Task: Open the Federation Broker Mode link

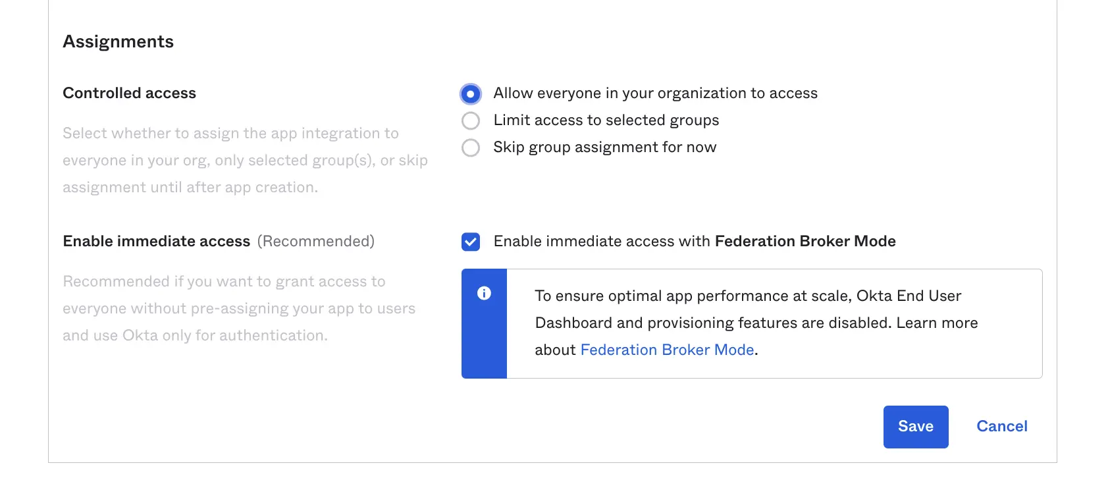Action: coord(667,350)
